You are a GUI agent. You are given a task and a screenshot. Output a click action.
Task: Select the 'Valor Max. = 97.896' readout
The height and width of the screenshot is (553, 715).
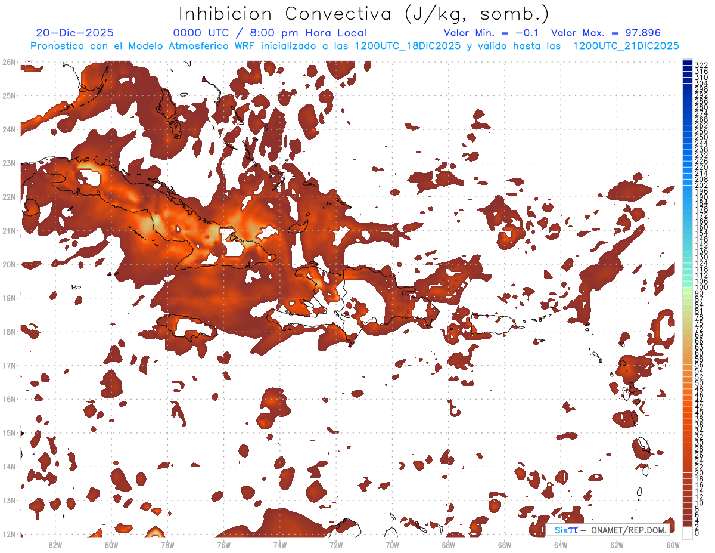point(606,33)
